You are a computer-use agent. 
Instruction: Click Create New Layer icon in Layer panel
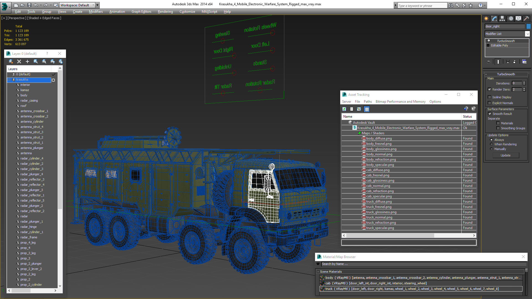pyautogui.click(x=11, y=61)
